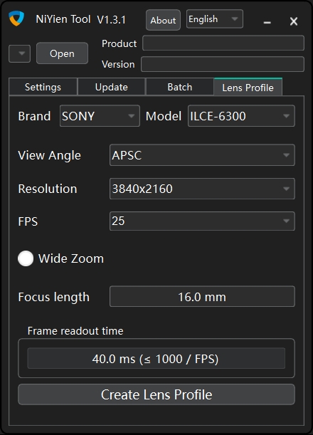Click the Frame readout time 40.0 ms field
The width and height of the screenshot is (313, 435).
coord(156,358)
